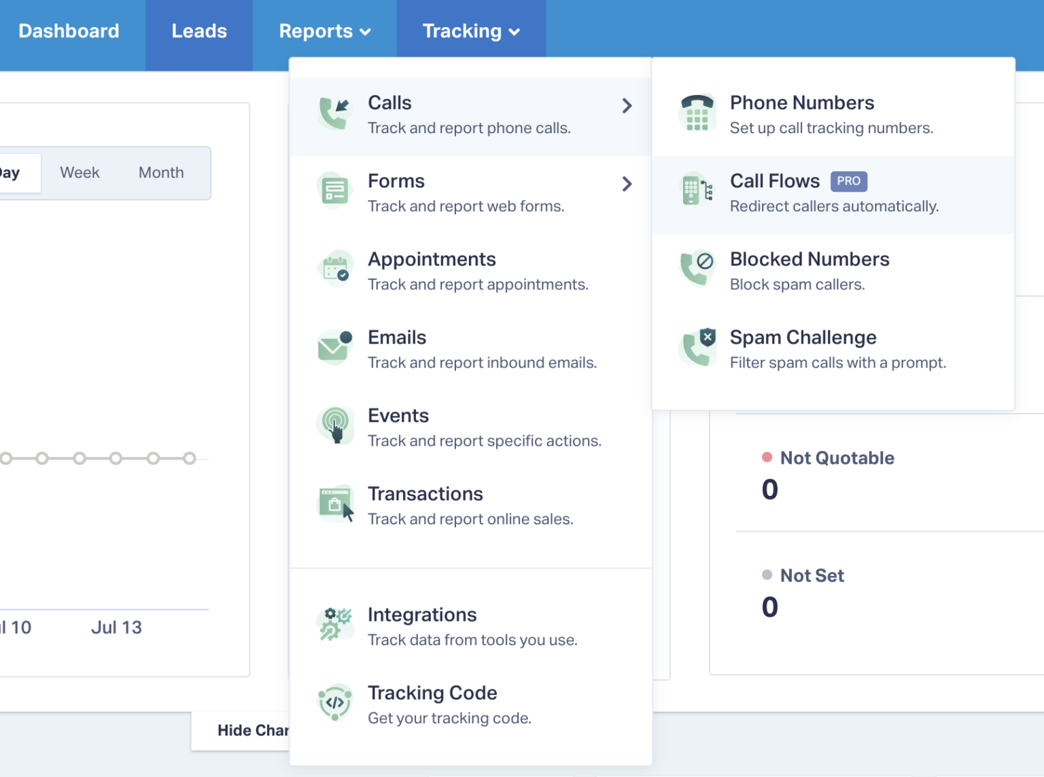Viewport: 1044px width, 777px height.
Task: Switch to the Leads tab
Action: [x=198, y=31]
